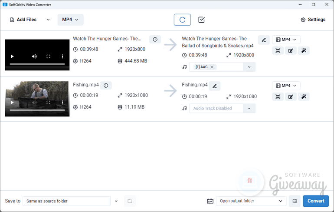Click the Watch The Hunger Games source title
Viewport: 334px width, 212px height.
point(107,39)
